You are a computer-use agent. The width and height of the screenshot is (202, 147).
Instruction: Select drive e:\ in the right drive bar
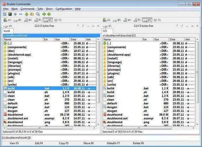tap(127, 20)
